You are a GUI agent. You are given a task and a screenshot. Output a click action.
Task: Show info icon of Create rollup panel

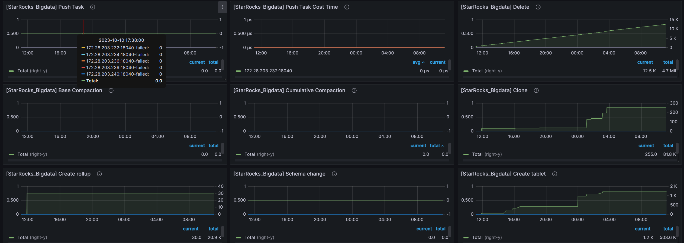point(99,174)
